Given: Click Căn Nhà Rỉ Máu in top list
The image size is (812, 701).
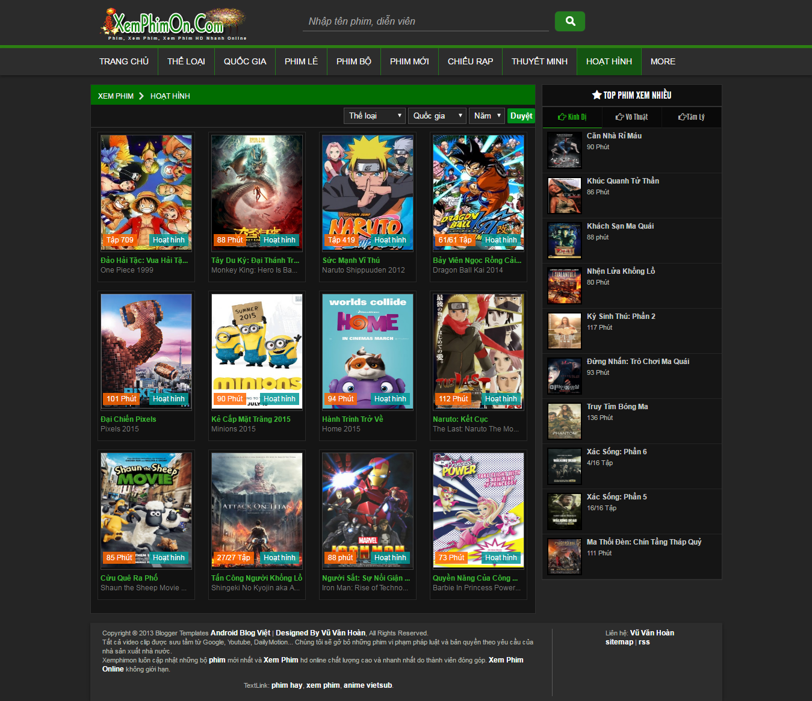Looking at the screenshot, I should (614, 136).
